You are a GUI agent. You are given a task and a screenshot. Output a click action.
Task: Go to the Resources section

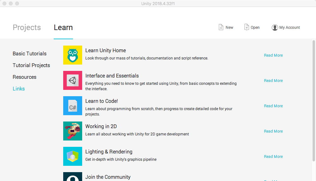click(x=25, y=77)
